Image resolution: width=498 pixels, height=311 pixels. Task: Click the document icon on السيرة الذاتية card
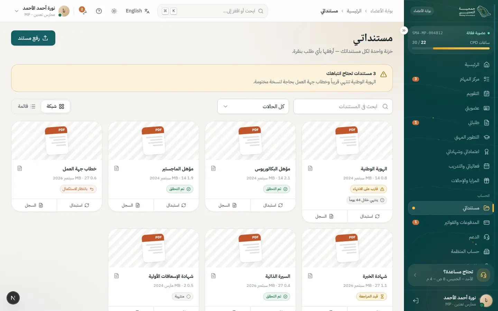(x=213, y=276)
